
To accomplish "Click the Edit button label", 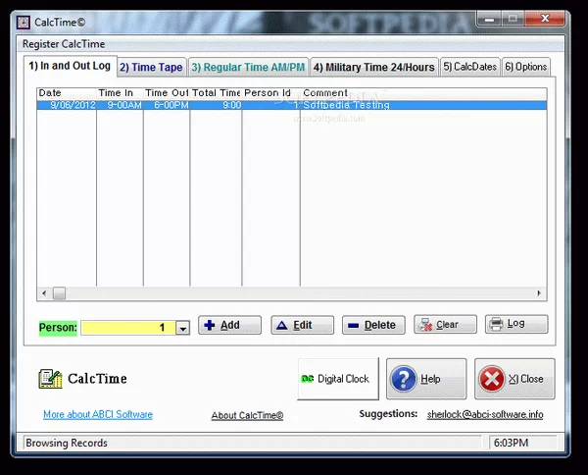I will point(302,325).
